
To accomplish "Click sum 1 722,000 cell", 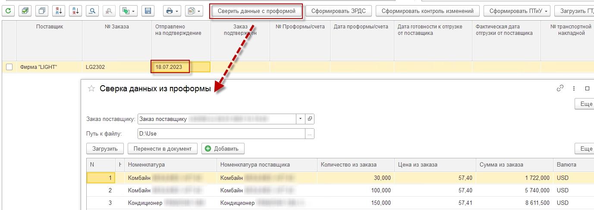I will [x=514, y=178].
